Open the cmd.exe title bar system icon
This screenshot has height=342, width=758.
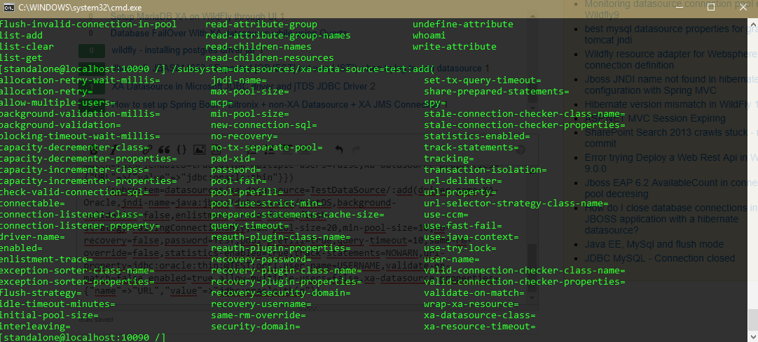click(x=8, y=7)
